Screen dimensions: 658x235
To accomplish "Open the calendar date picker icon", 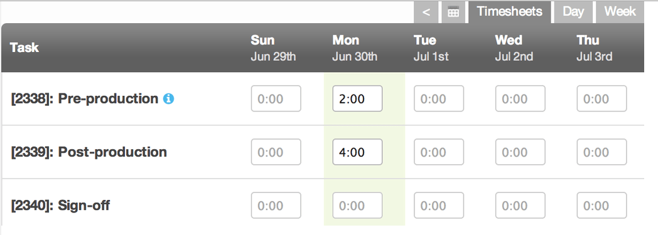I will (453, 12).
